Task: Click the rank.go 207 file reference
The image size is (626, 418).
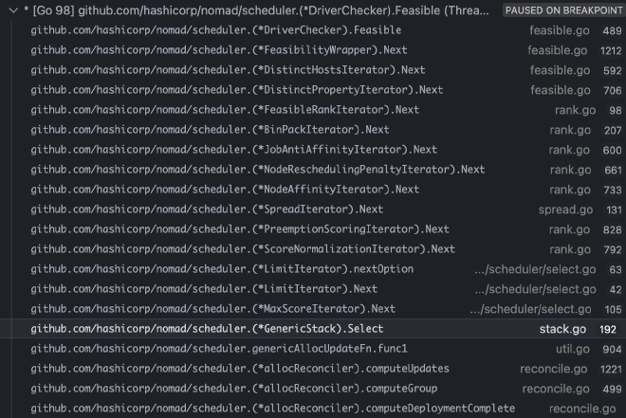Action: coord(585,130)
